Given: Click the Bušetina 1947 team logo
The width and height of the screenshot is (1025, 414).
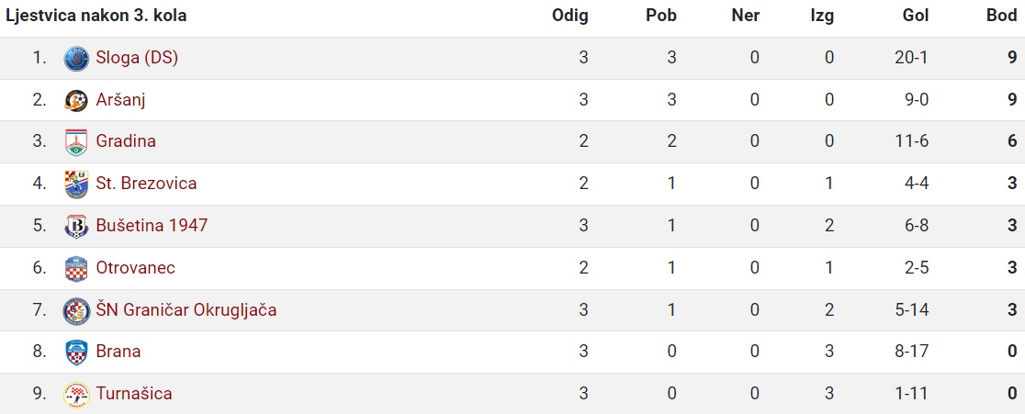Looking at the screenshot, I should [76, 226].
